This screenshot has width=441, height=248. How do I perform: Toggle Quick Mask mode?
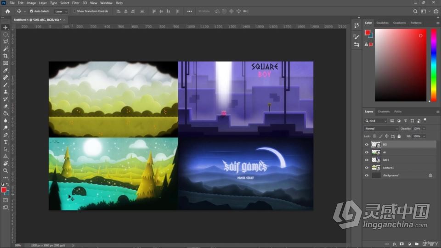point(6,200)
